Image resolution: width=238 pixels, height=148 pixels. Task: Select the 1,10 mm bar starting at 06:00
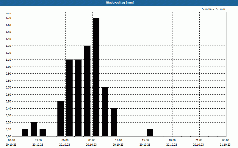pos(70,98)
